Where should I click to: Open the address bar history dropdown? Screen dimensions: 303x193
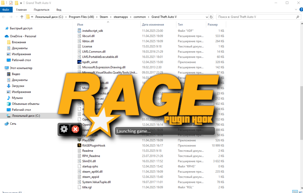point(207,17)
